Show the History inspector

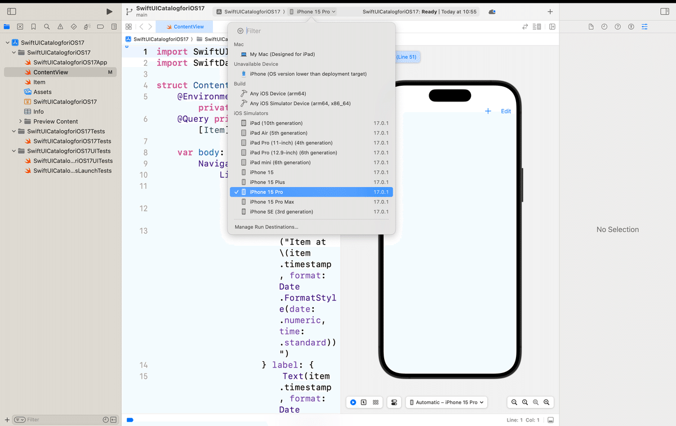click(604, 26)
